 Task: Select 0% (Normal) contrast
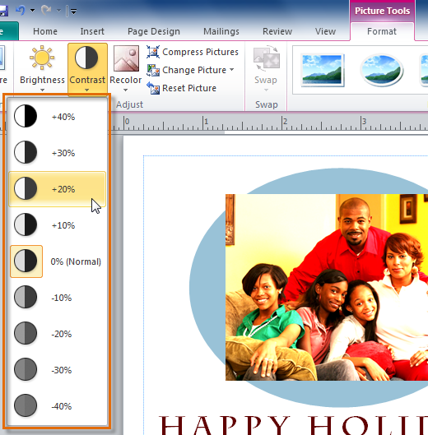point(57,261)
